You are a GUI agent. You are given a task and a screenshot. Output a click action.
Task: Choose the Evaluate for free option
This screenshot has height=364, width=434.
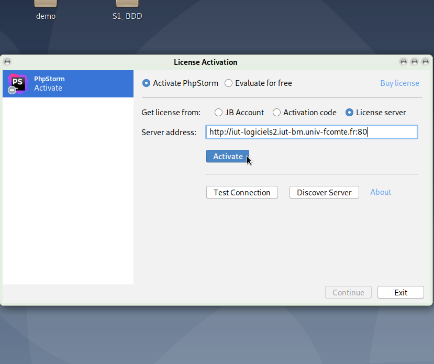(x=229, y=83)
